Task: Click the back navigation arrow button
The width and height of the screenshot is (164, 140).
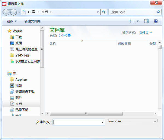Action: [x=6, y=12]
